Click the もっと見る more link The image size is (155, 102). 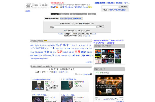pos(89,62)
